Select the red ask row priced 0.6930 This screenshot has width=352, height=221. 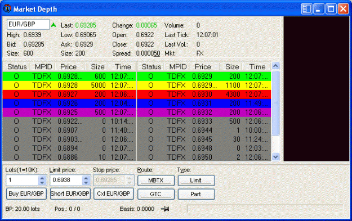(204, 94)
